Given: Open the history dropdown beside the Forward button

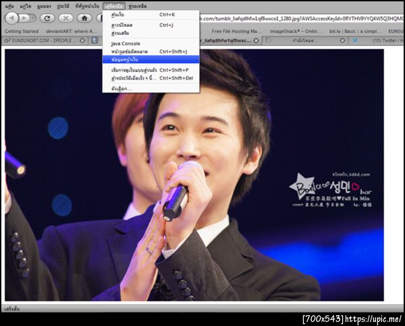Looking at the screenshot, I should (33, 18).
